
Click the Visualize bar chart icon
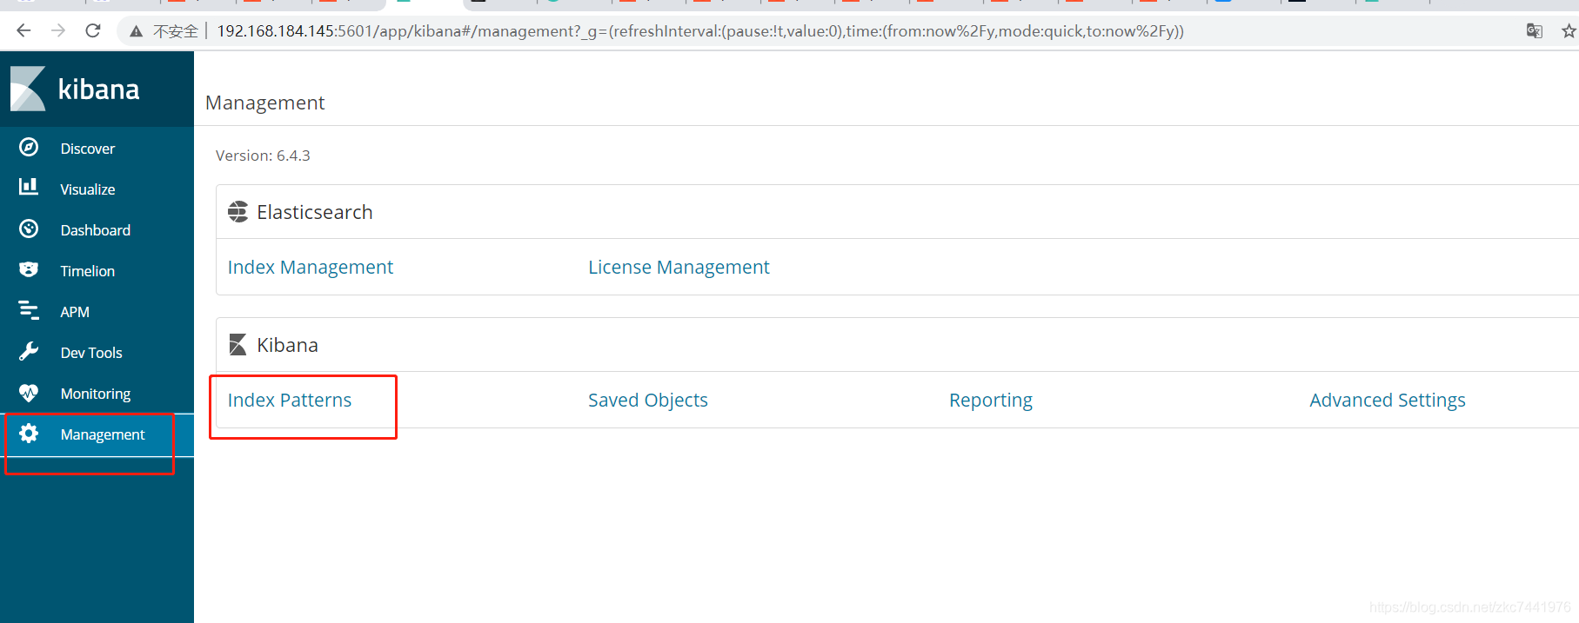(x=29, y=187)
